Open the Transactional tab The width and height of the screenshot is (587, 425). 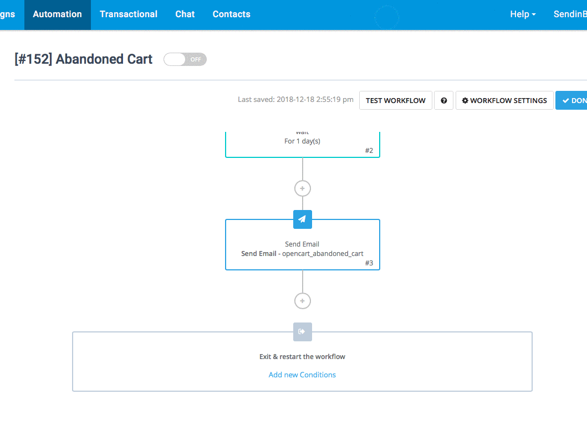[129, 14]
